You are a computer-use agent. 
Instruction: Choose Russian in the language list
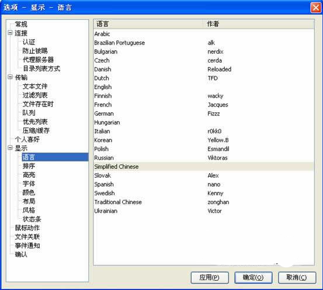click(104, 158)
